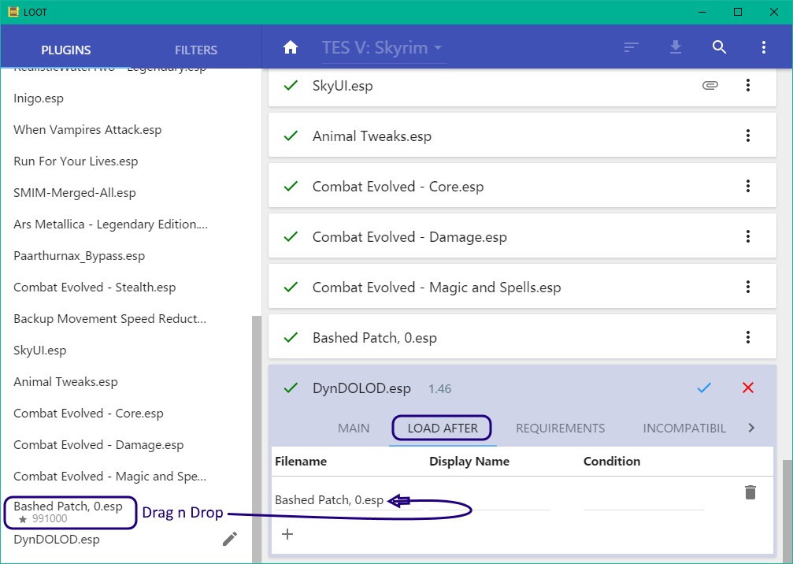Select Combat Evolved - Stealth.esp in sidebar
This screenshot has width=793, height=564.
tap(94, 288)
